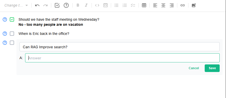Save the question and answer
The image size is (226, 98).
pos(212,68)
